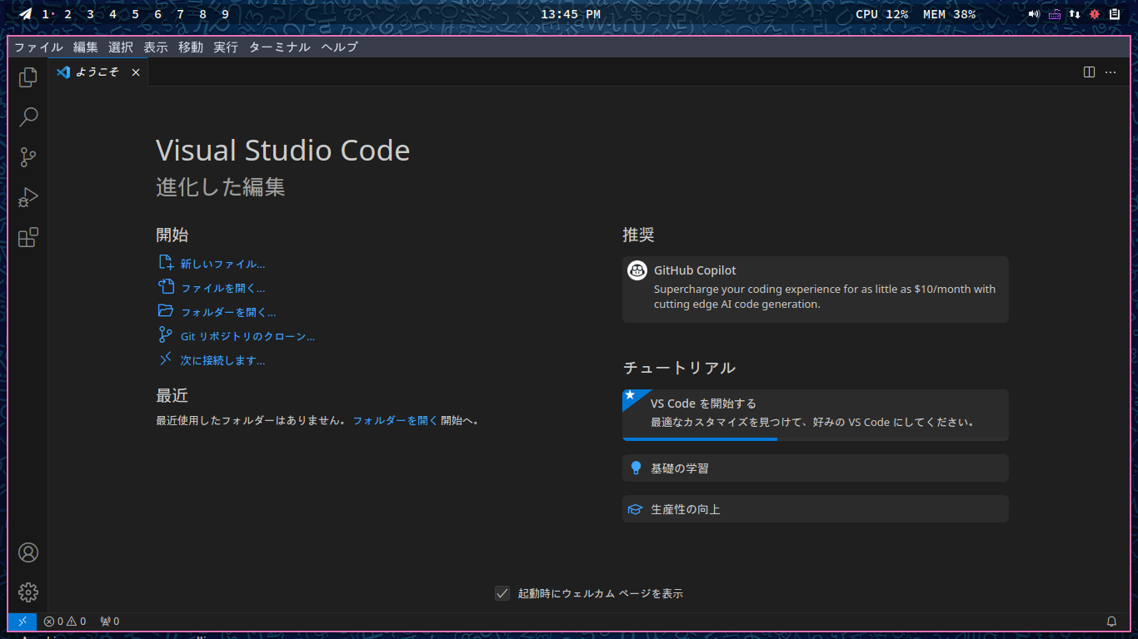Click the connect icon beside 次に接続します
The image size is (1138, 639).
click(x=166, y=359)
